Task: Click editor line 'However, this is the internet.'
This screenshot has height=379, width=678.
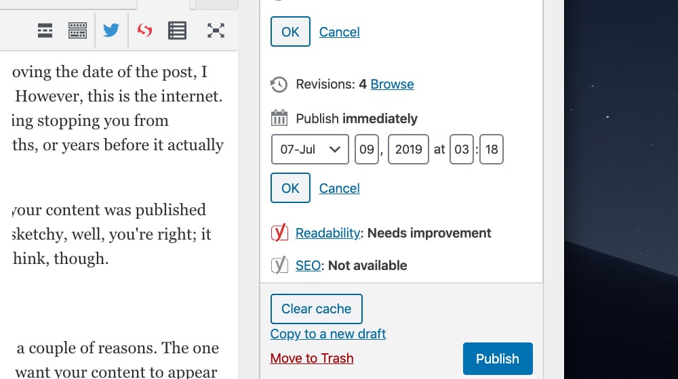Action: 119,96
